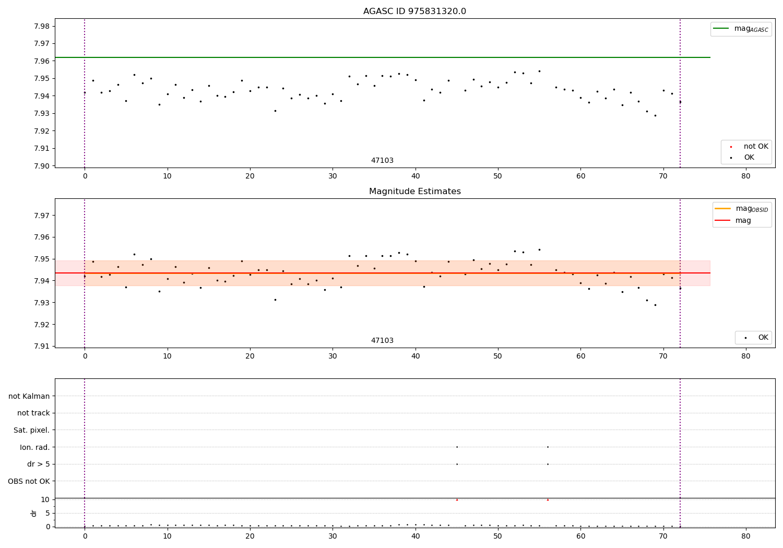Click the title 'AGASC ID 975831320.0'
This screenshot has width=783, height=548.
(414, 11)
